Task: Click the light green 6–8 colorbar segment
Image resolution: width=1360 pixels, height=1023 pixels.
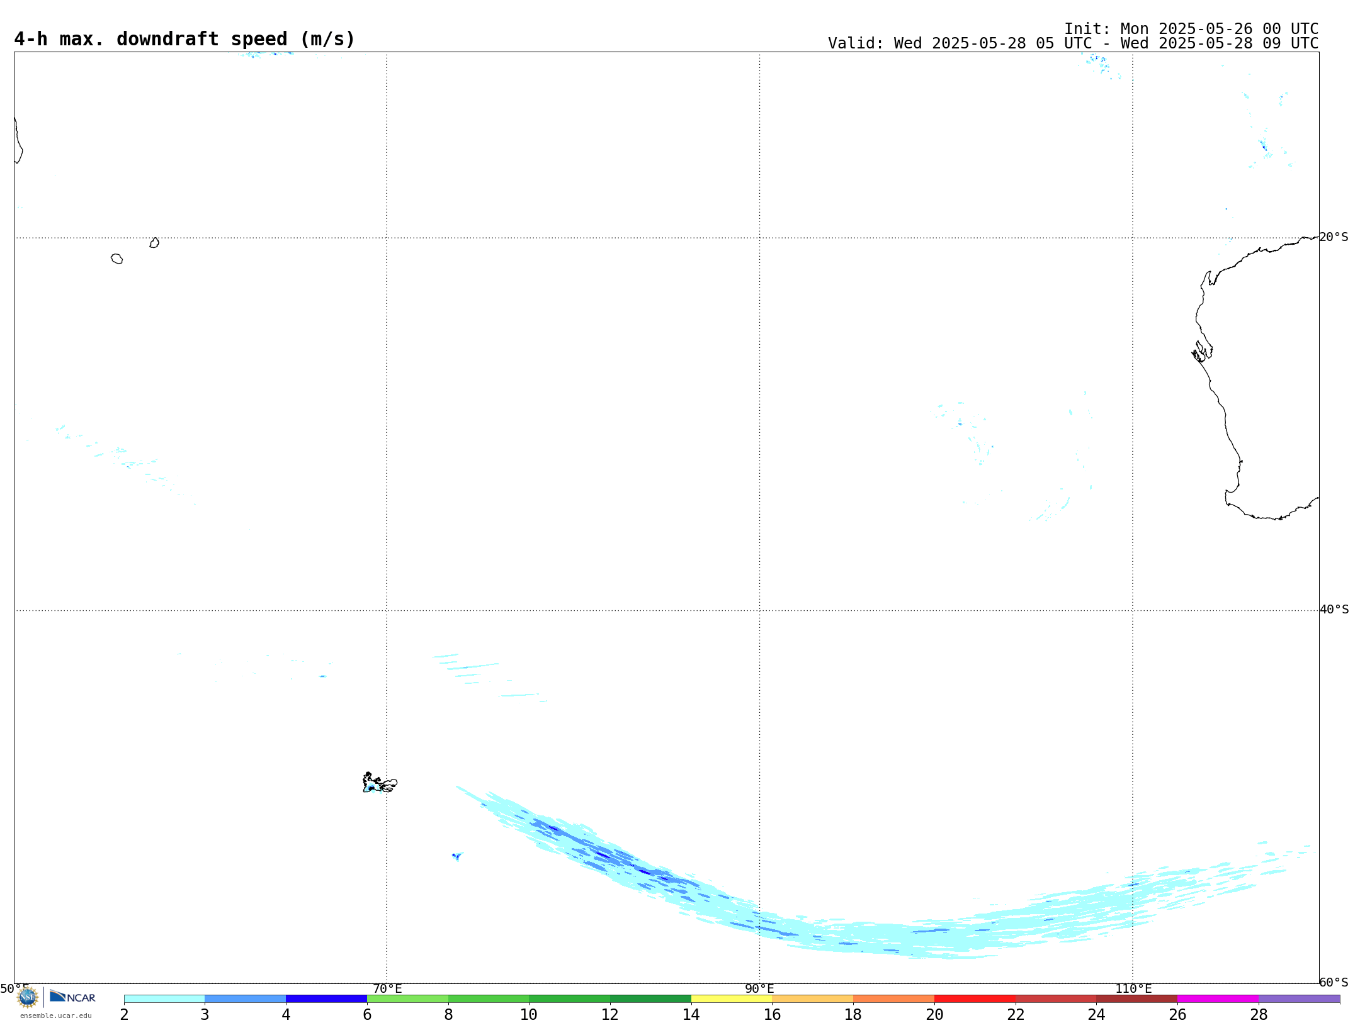Action: [x=407, y=999]
